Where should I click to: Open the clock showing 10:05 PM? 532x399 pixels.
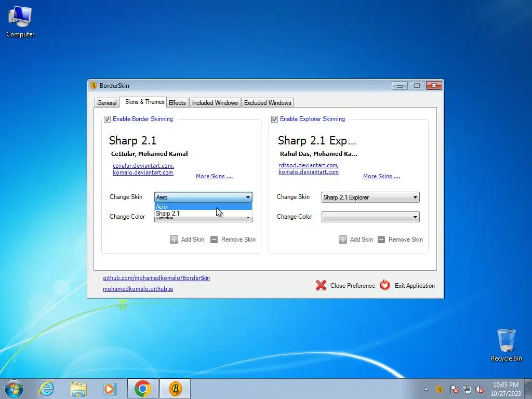506,389
